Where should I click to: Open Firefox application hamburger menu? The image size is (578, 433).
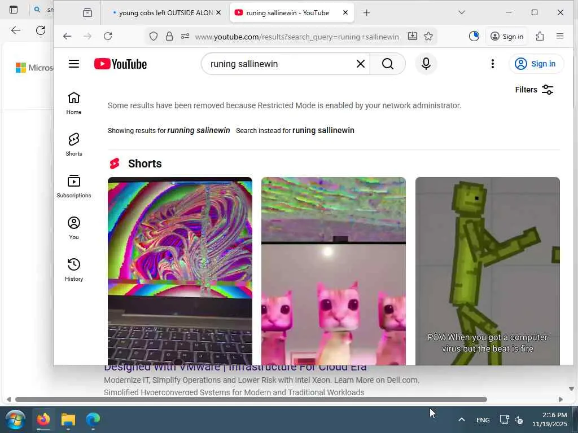point(560,36)
